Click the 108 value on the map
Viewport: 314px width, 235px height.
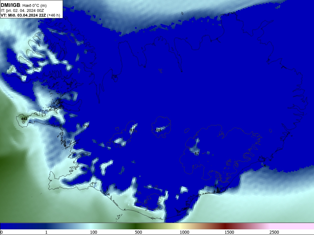158,130
